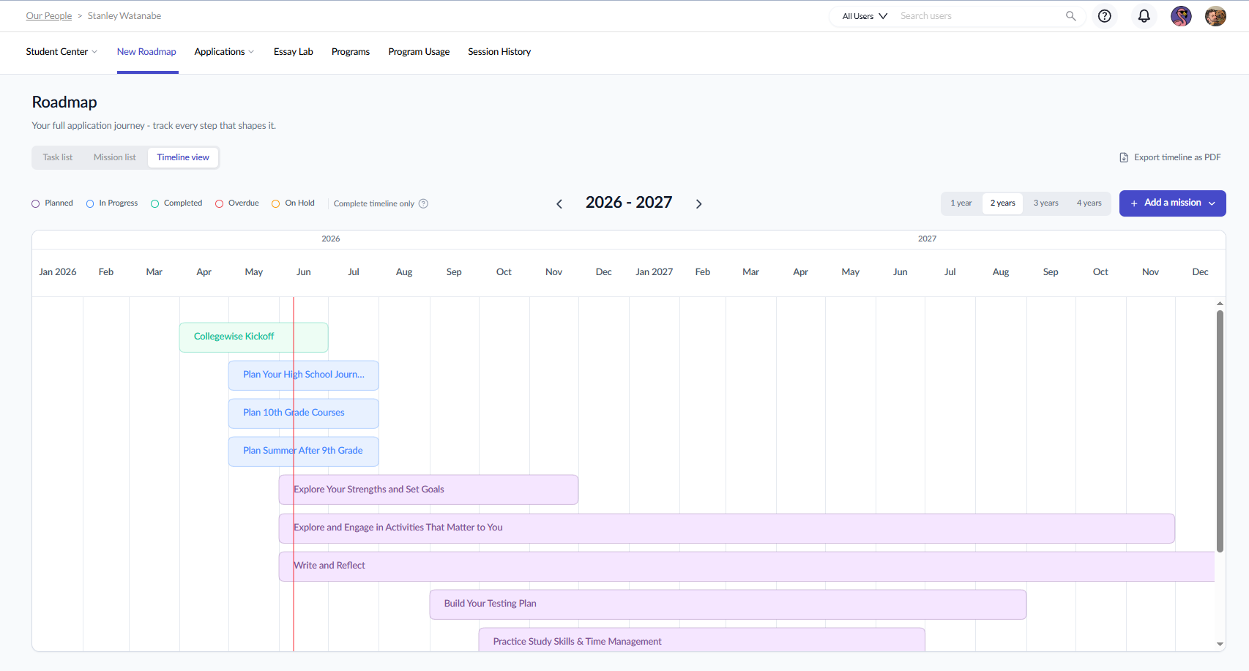Open the Collegewise Kickoff mission bar
Image resolution: width=1249 pixels, height=671 pixels.
click(x=253, y=337)
